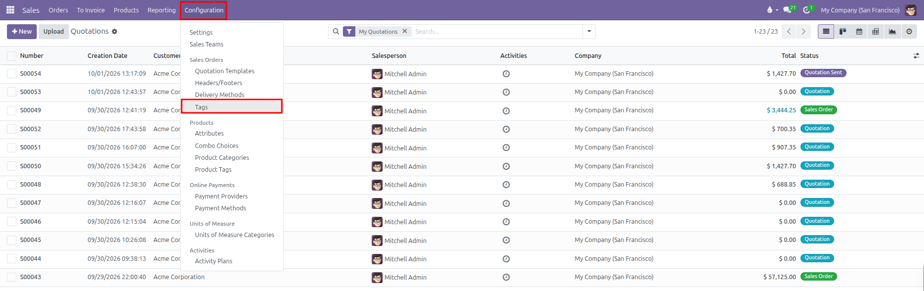
Task: Click activity clock for S00052
Action: [x=506, y=129]
